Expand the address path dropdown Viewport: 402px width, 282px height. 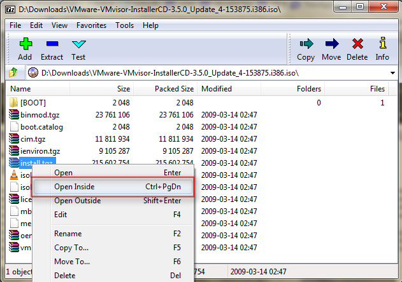pos(392,72)
